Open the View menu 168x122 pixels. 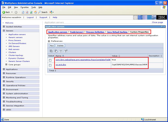click(x=16, y=7)
